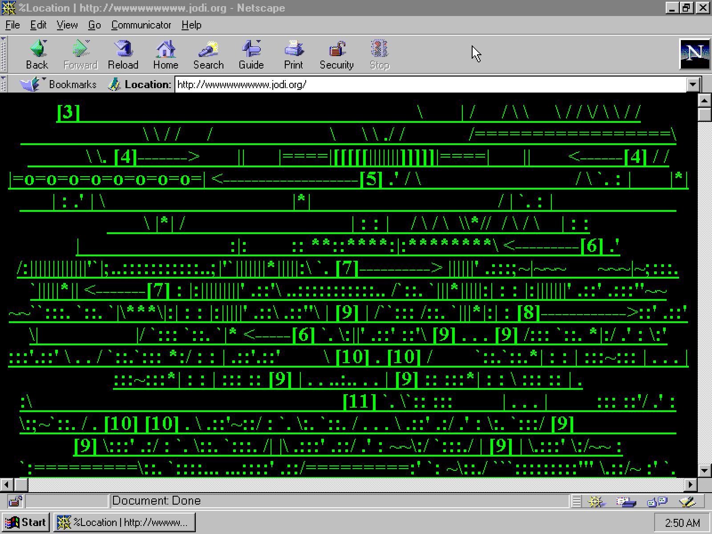The height and width of the screenshot is (534, 712).
Task: Minimize the Netscape window
Action: (x=673, y=8)
